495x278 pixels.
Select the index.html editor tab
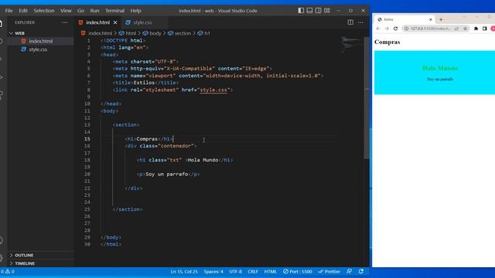tap(97, 22)
